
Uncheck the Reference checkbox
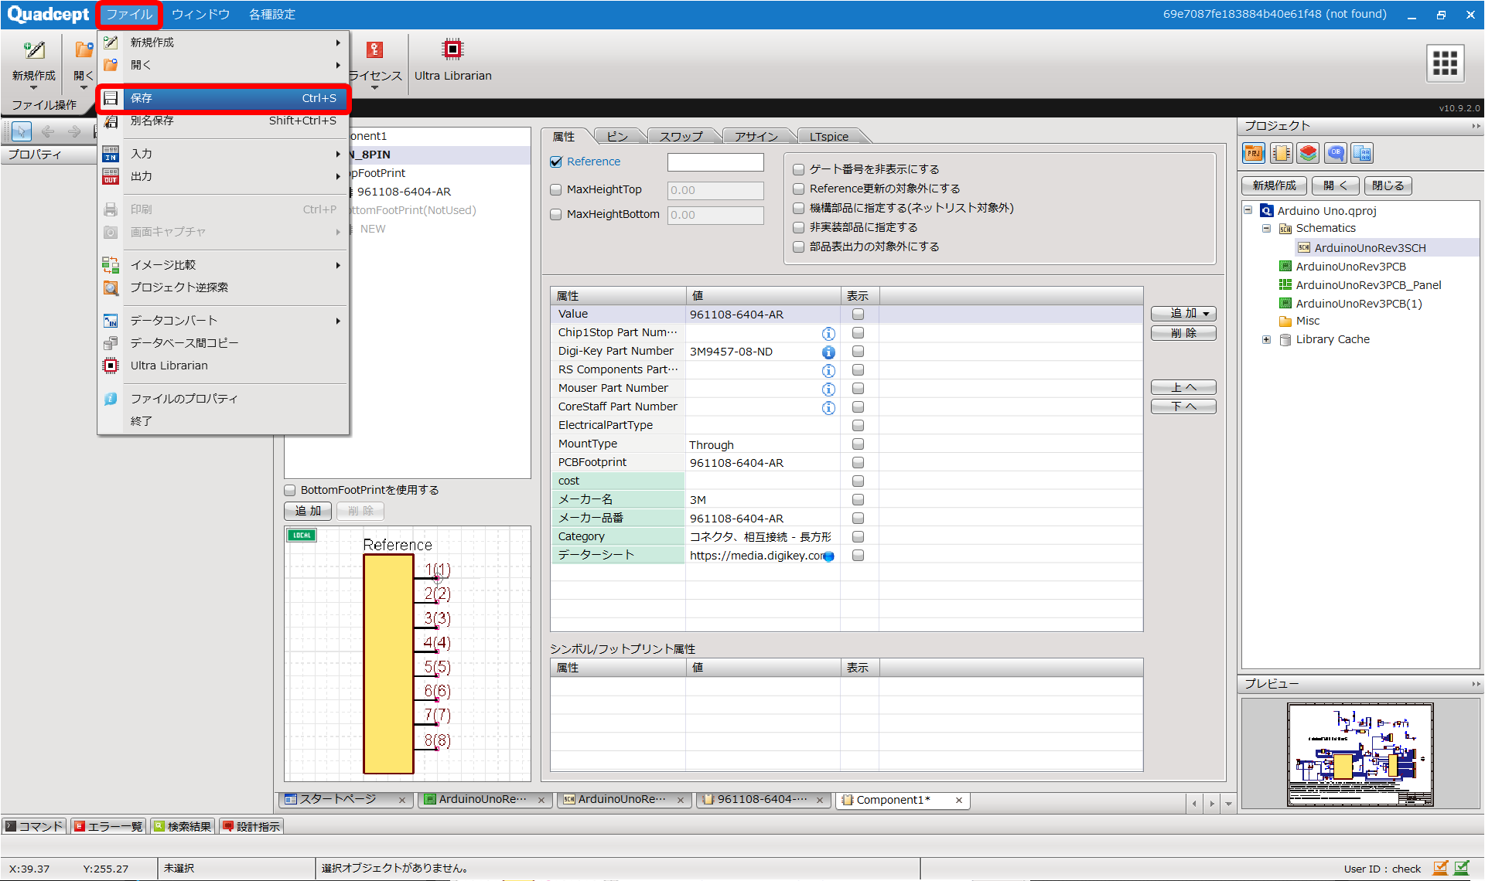point(555,162)
